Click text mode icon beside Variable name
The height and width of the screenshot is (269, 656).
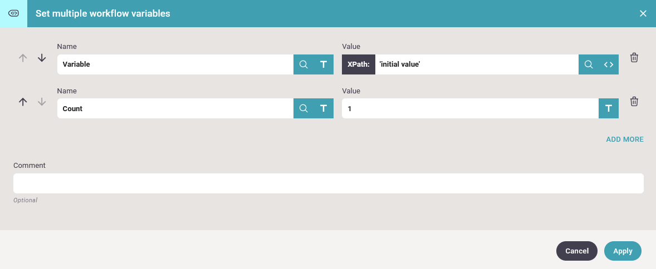pyautogui.click(x=324, y=64)
